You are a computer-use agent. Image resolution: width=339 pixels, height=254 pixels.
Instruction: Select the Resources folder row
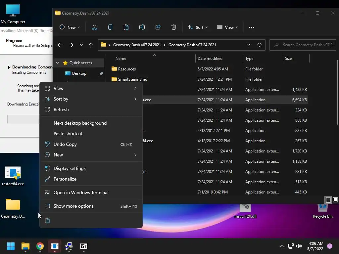tap(209, 69)
